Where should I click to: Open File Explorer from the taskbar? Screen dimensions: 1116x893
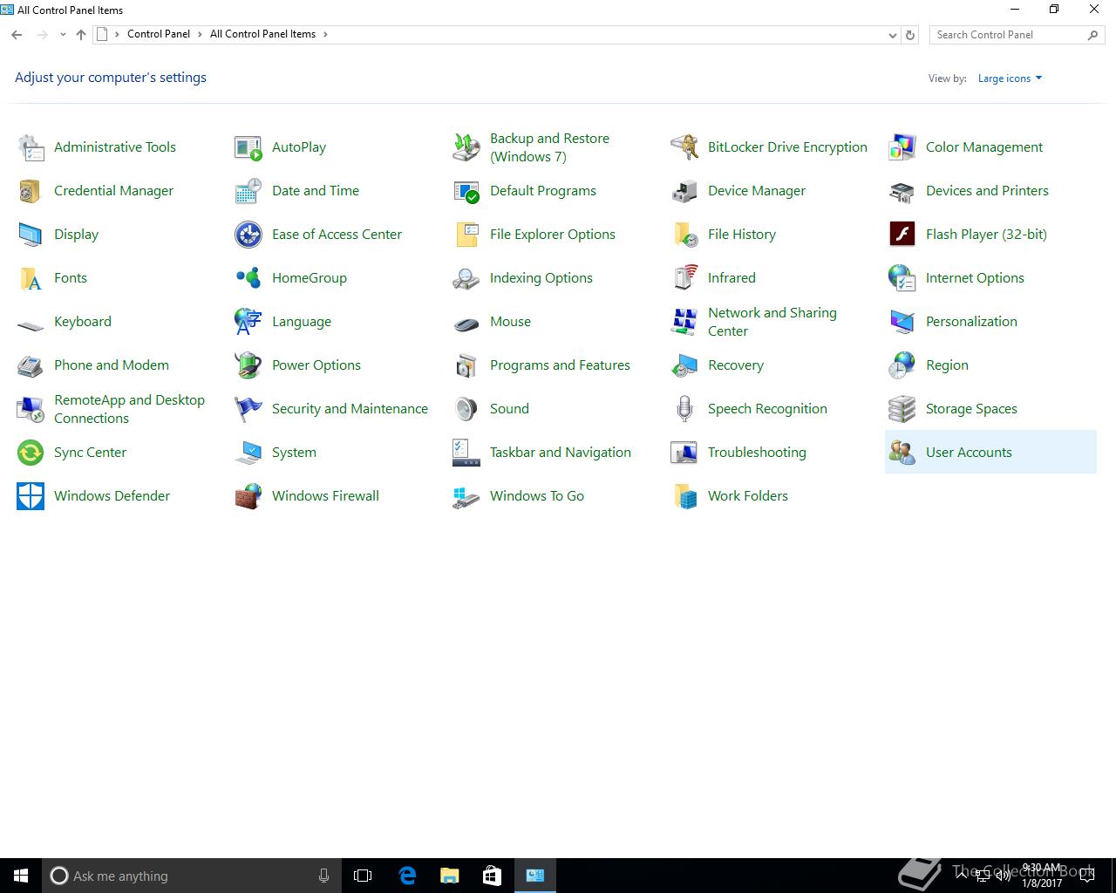pos(449,876)
